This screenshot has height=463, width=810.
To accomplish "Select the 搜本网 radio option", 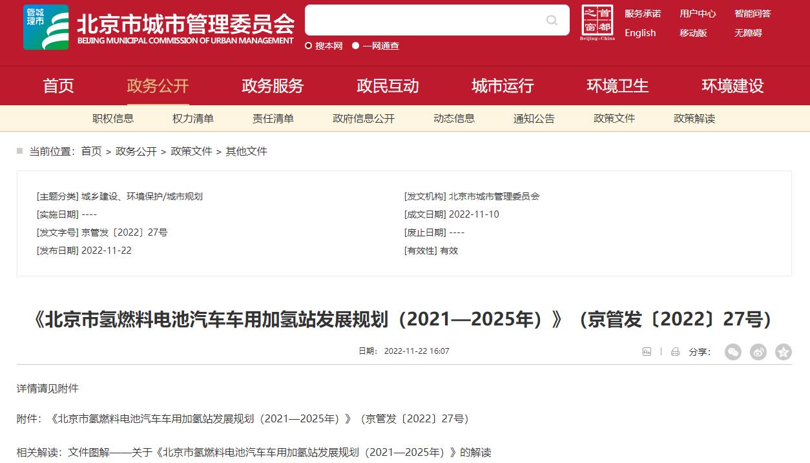I will point(309,46).
